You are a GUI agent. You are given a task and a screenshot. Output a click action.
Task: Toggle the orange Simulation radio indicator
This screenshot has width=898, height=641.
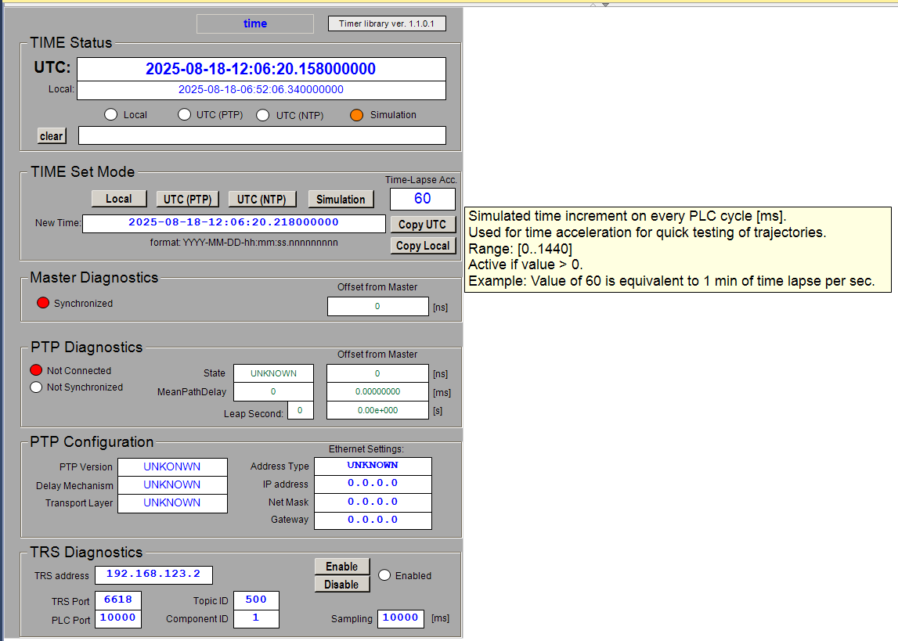coord(357,115)
